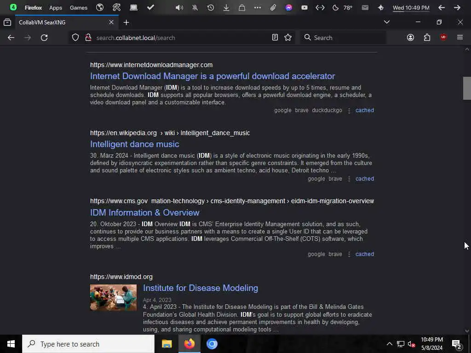
Task: Expand three-dots menu on Intelligent dance music result
Action: click(349, 179)
